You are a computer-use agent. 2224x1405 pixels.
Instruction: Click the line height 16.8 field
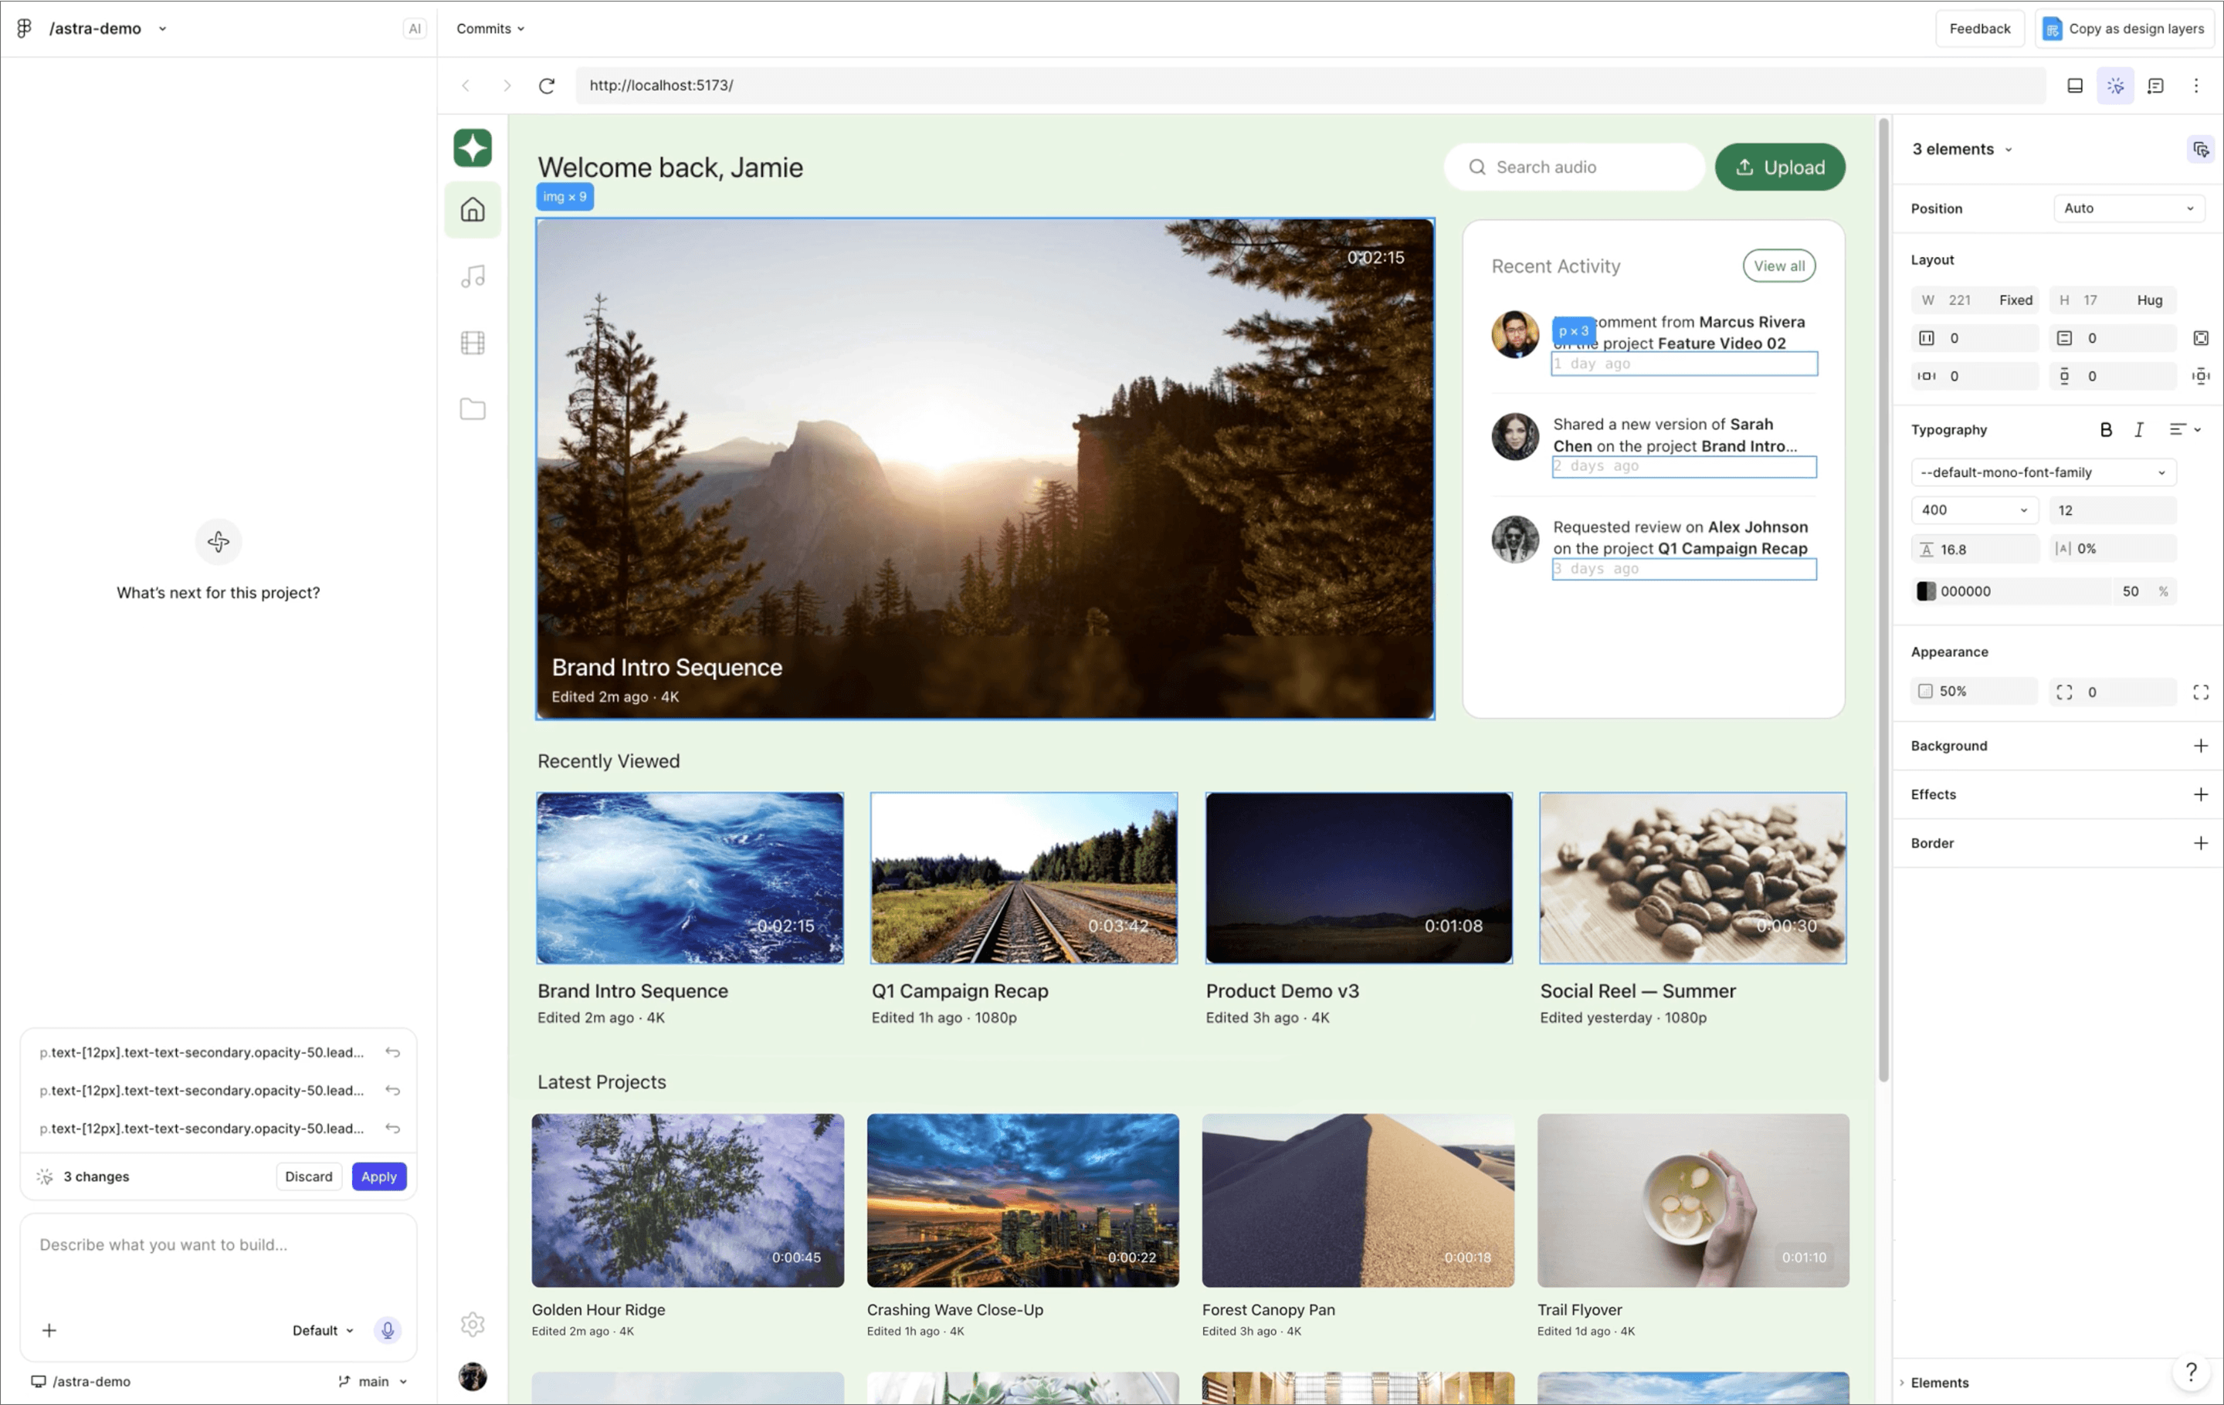(1975, 549)
